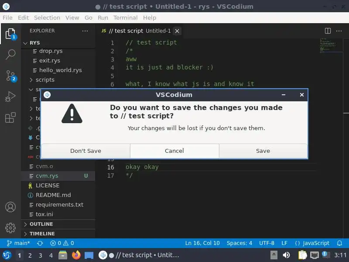Image resolution: width=349 pixels, height=262 pixels.
Task: Open the taskbar start menu icon
Action: 7,255
